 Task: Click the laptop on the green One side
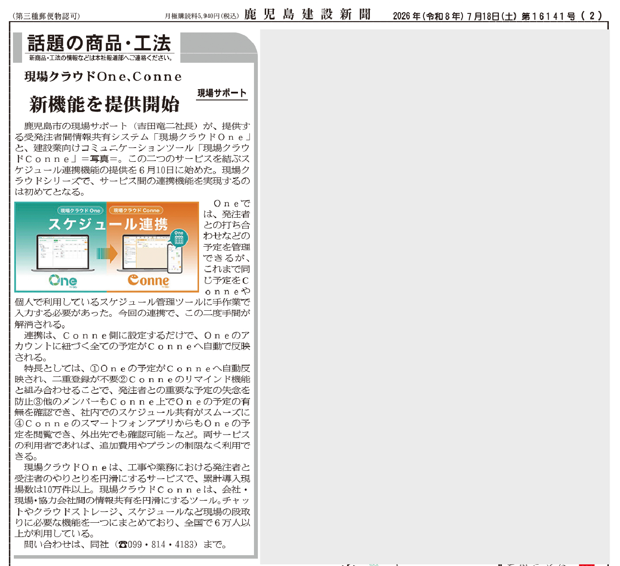63,253
